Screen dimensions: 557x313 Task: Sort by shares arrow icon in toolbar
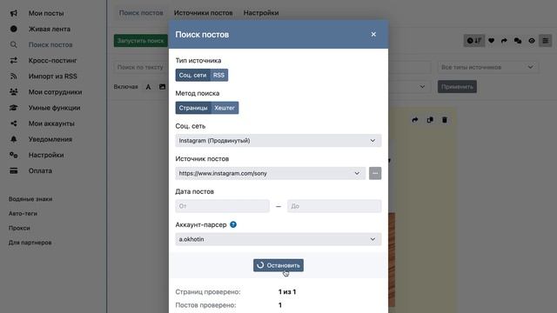(x=504, y=41)
